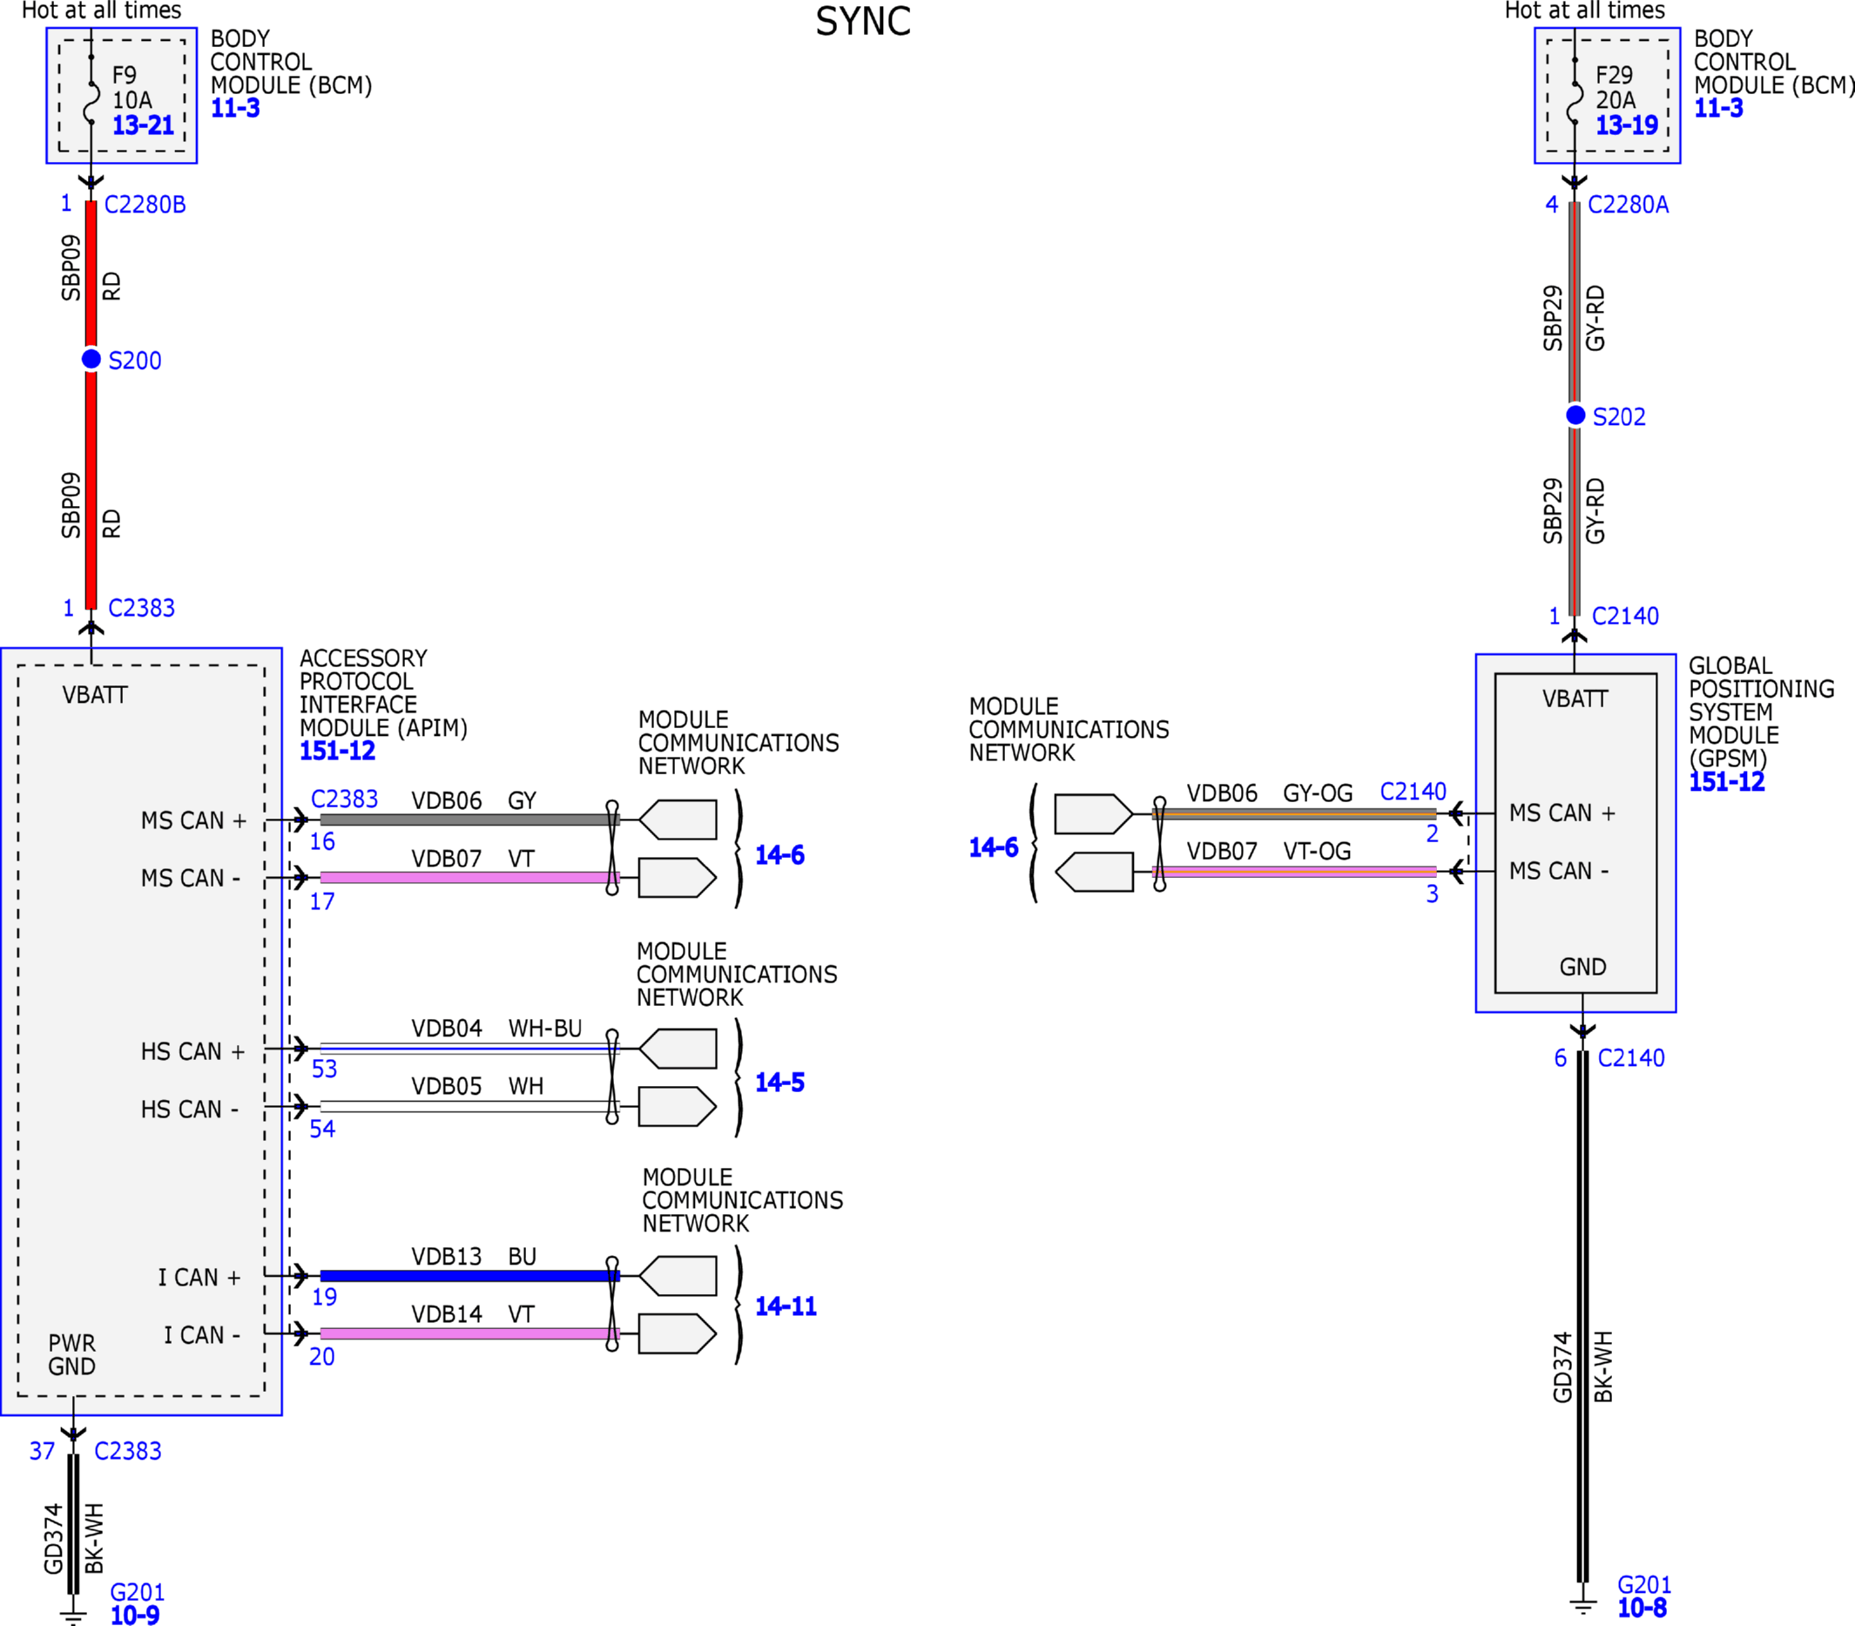Select the I CAN - pin label
Viewport: 1855px width, 1626px height.
[x=201, y=1336]
